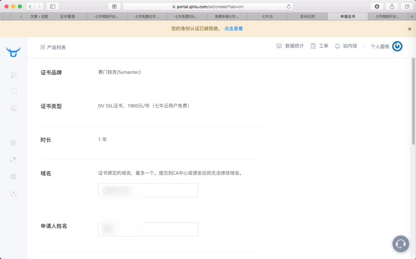Image resolution: width=416 pixels, height=259 pixels.
Task: Switch to 证书管理 tab
Action: (x=68, y=17)
